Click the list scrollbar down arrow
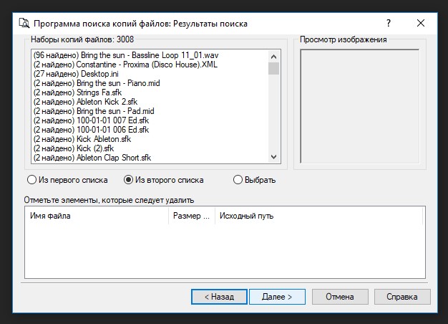 click(x=273, y=157)
